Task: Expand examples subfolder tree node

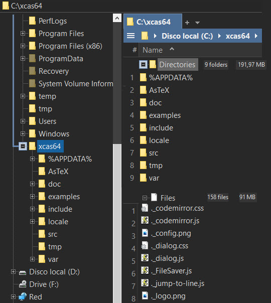Action: (x=32, y=197)
